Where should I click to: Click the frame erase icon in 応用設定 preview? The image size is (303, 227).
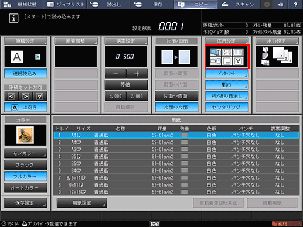click(x=227, y=61)
